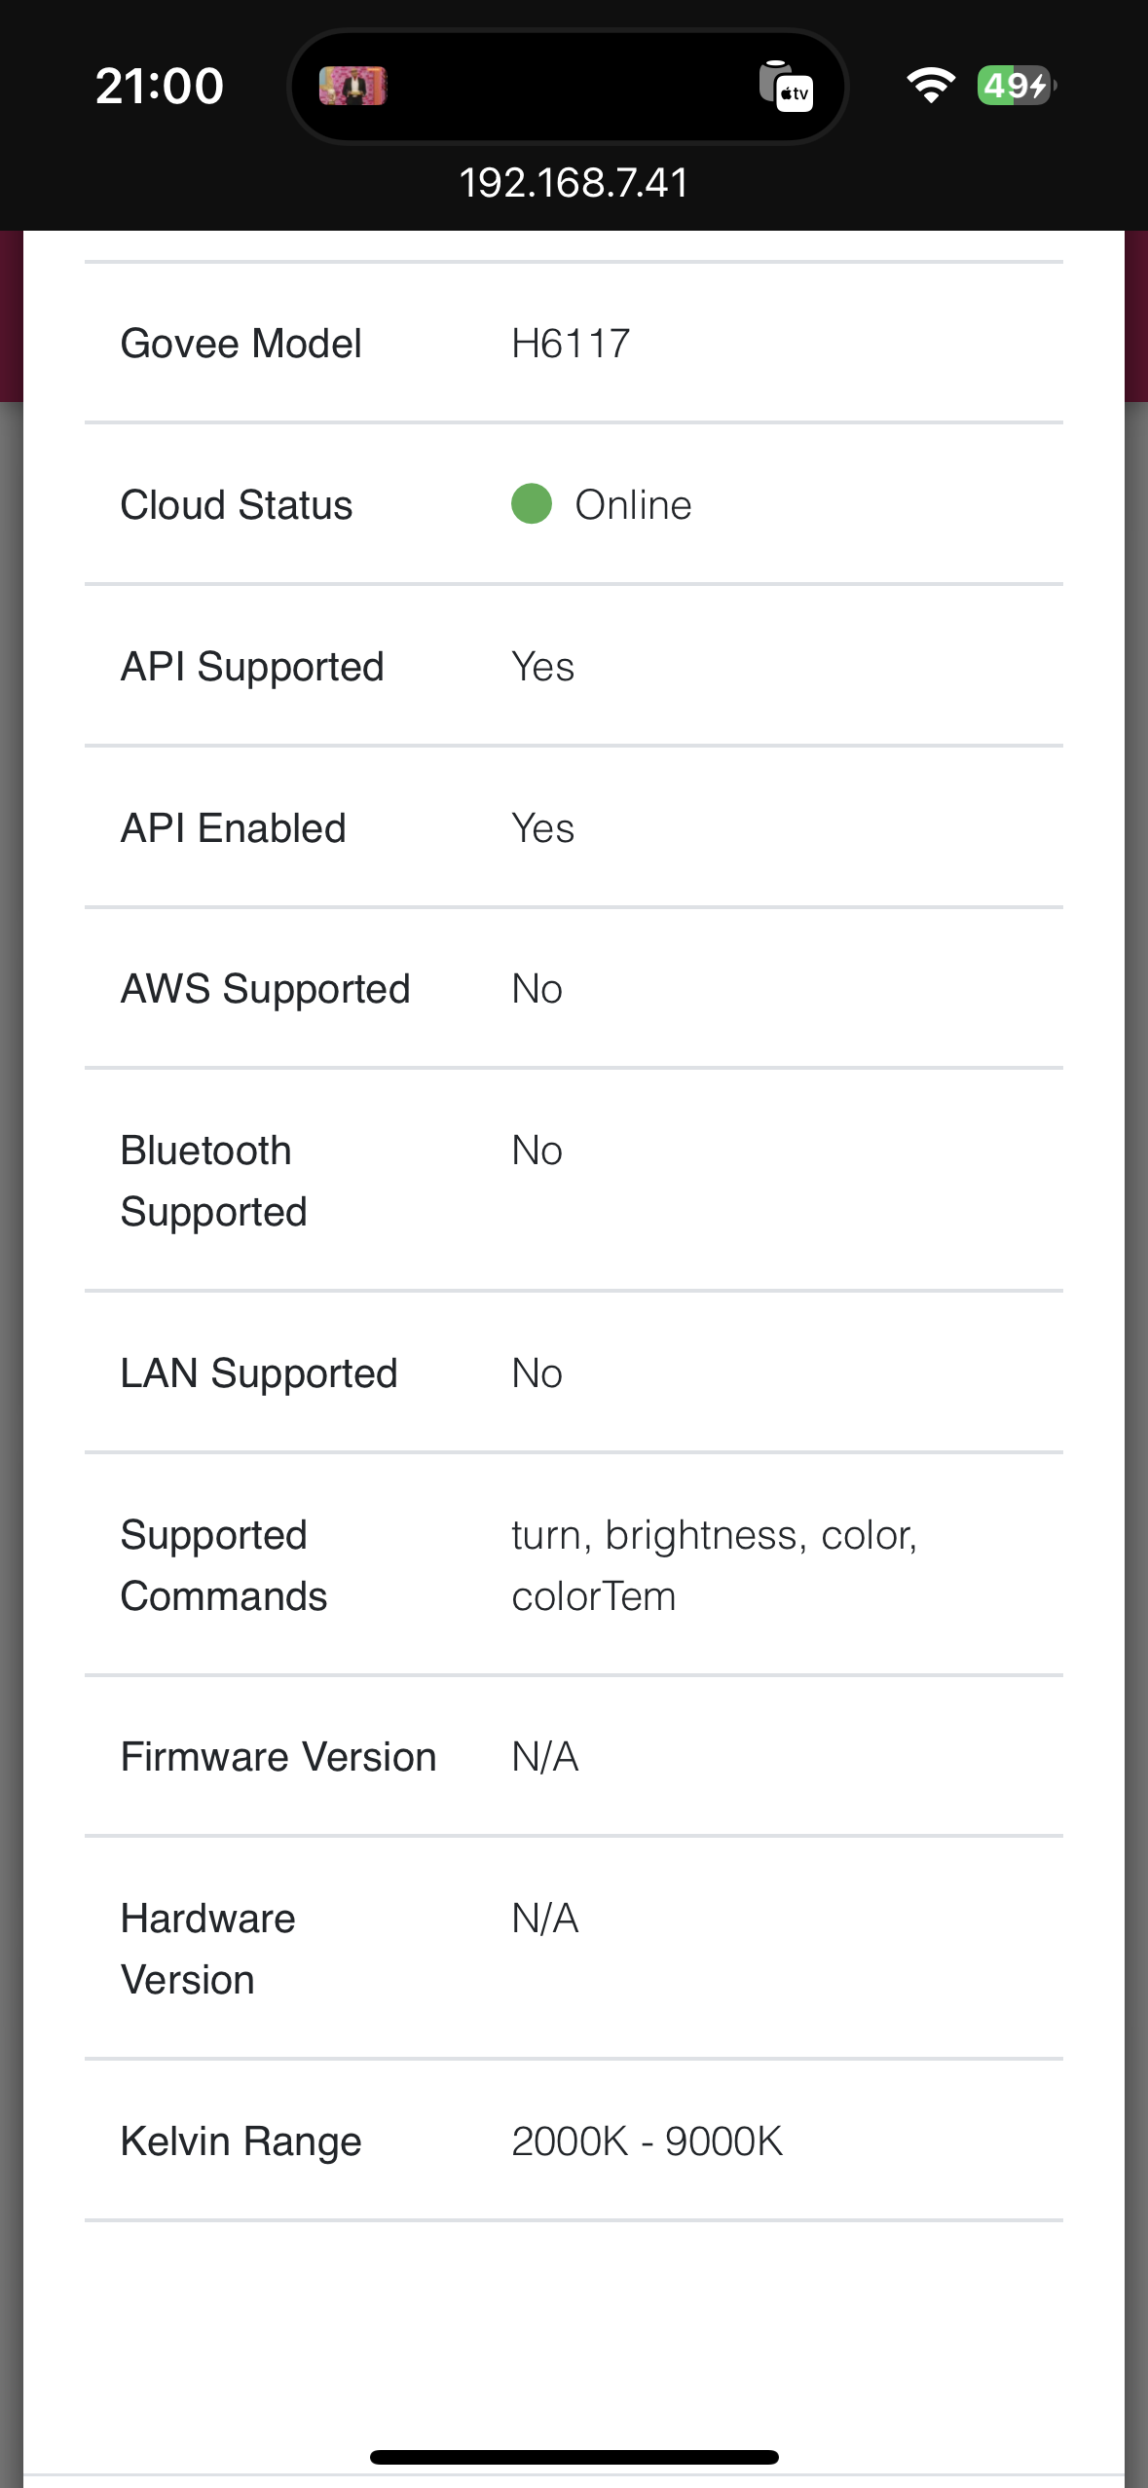
Task: Tap the Govee Model value H6117
Action: (572, 342)
